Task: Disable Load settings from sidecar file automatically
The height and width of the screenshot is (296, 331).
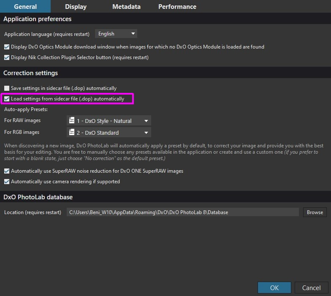Action: click(7, 99)
